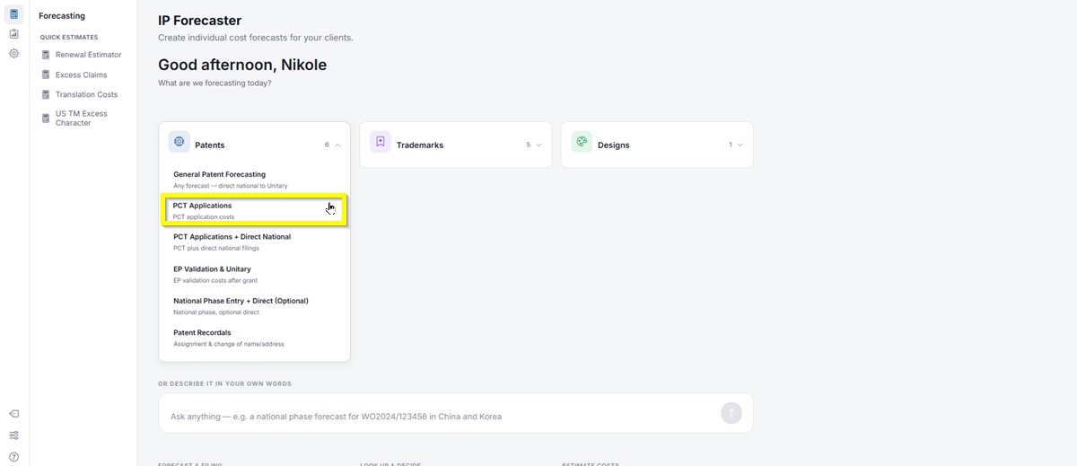Image resolution: width=1077 pixels, height=466 pixels.
Task: Click the Trademarks count number 5
Action: 529,145
